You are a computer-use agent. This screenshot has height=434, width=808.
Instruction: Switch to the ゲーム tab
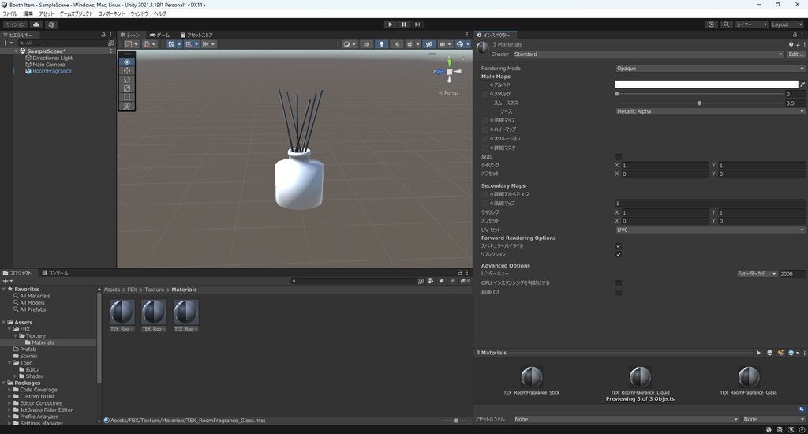pyautogui.click(x=159, y=35)
